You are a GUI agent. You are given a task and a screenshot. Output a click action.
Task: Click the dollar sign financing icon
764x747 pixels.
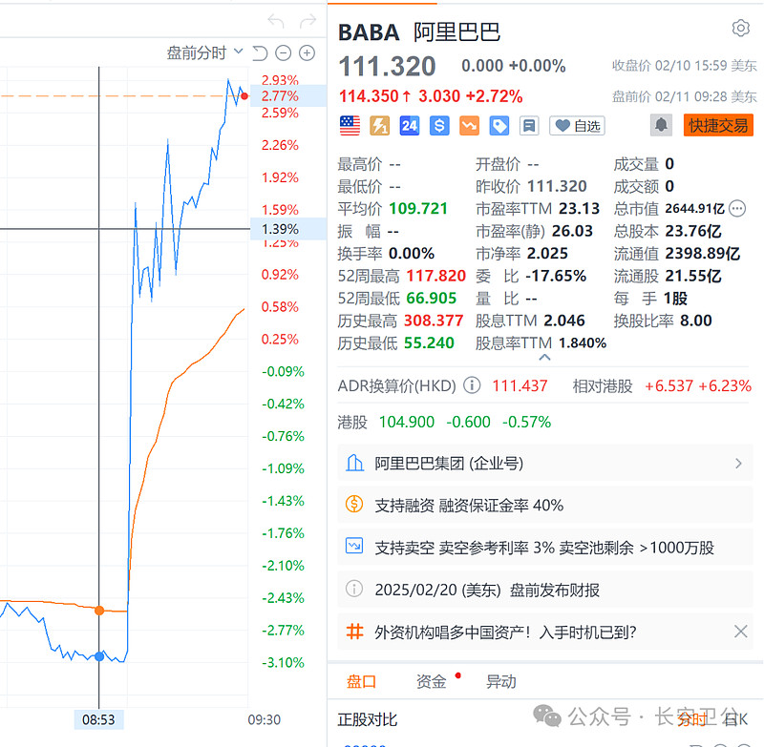(x=438, y=125)
